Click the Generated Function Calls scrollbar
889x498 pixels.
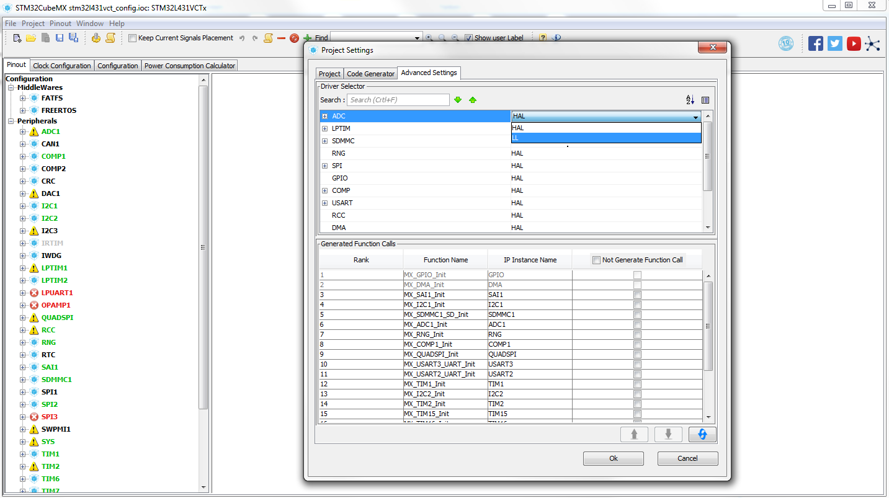click(x=708, y=326)
